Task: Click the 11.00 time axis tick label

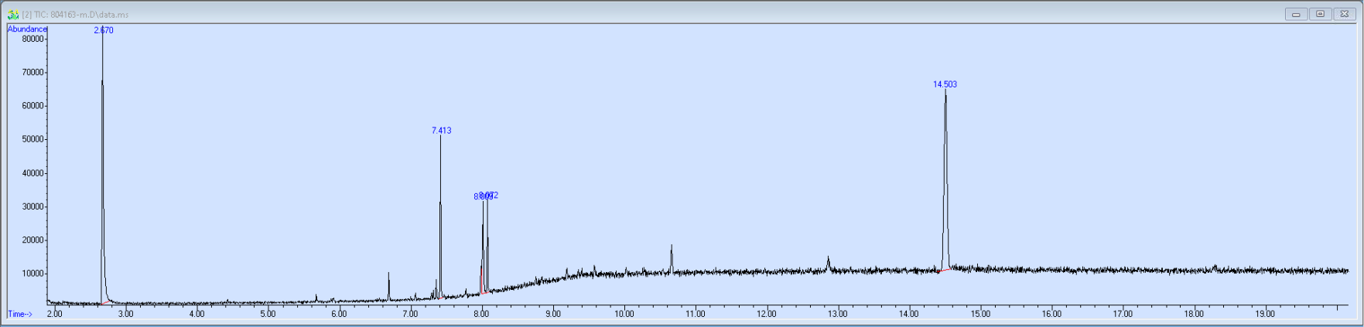Action: 696,314
